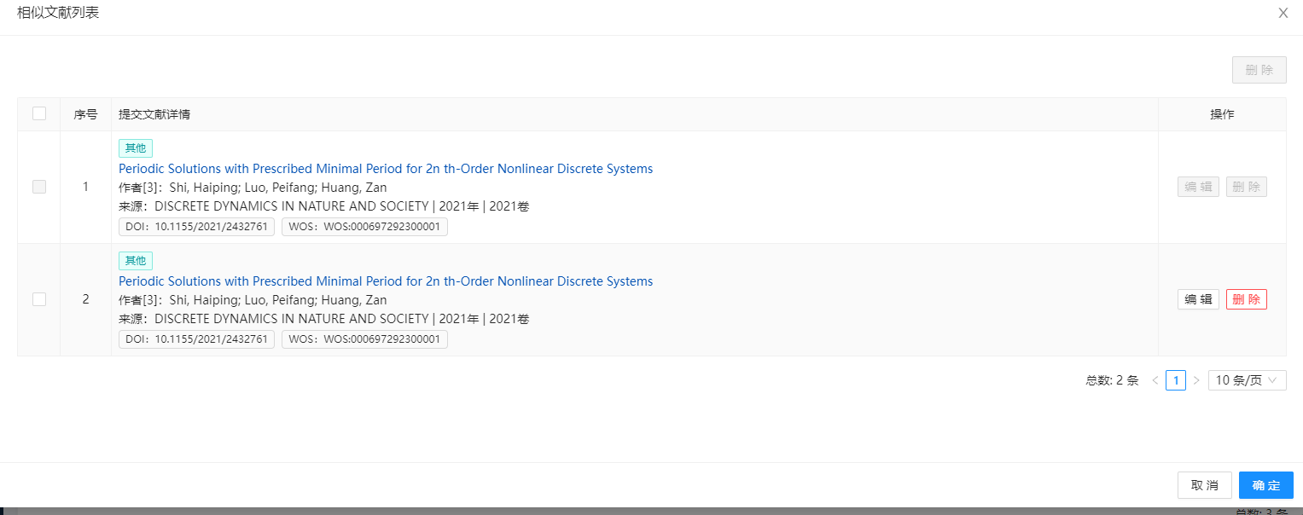Click the 其他 type tag in row 2
Image resolution: width=1303 pixels, height=515 pixels.
(x=136, y=261)
